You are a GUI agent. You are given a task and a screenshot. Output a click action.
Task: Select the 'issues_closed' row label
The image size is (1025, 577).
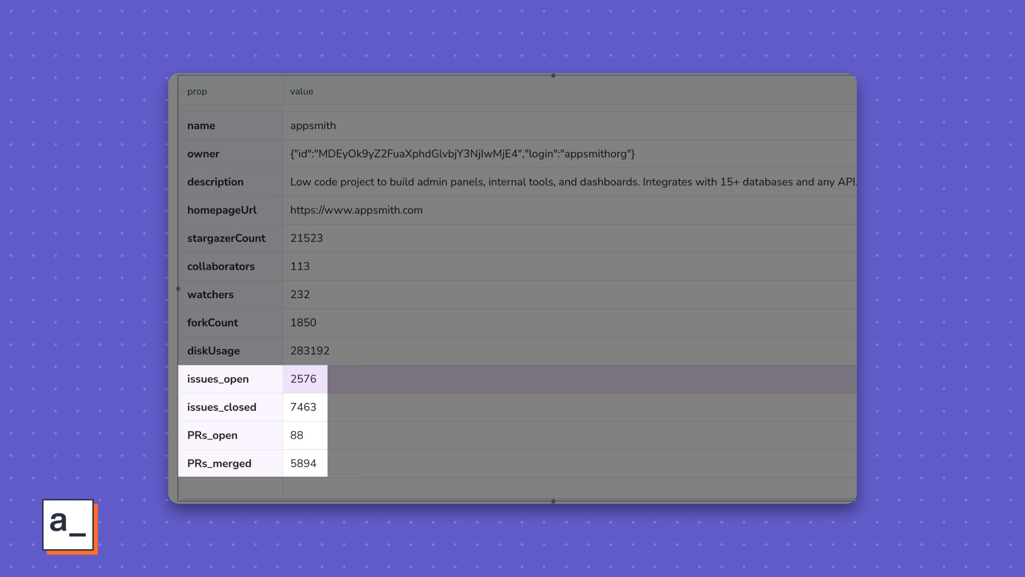pos(222,407)
